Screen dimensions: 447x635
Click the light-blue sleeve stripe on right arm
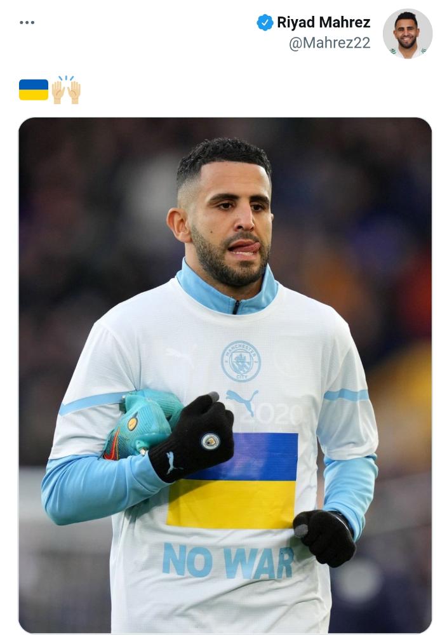click(347, 395)
